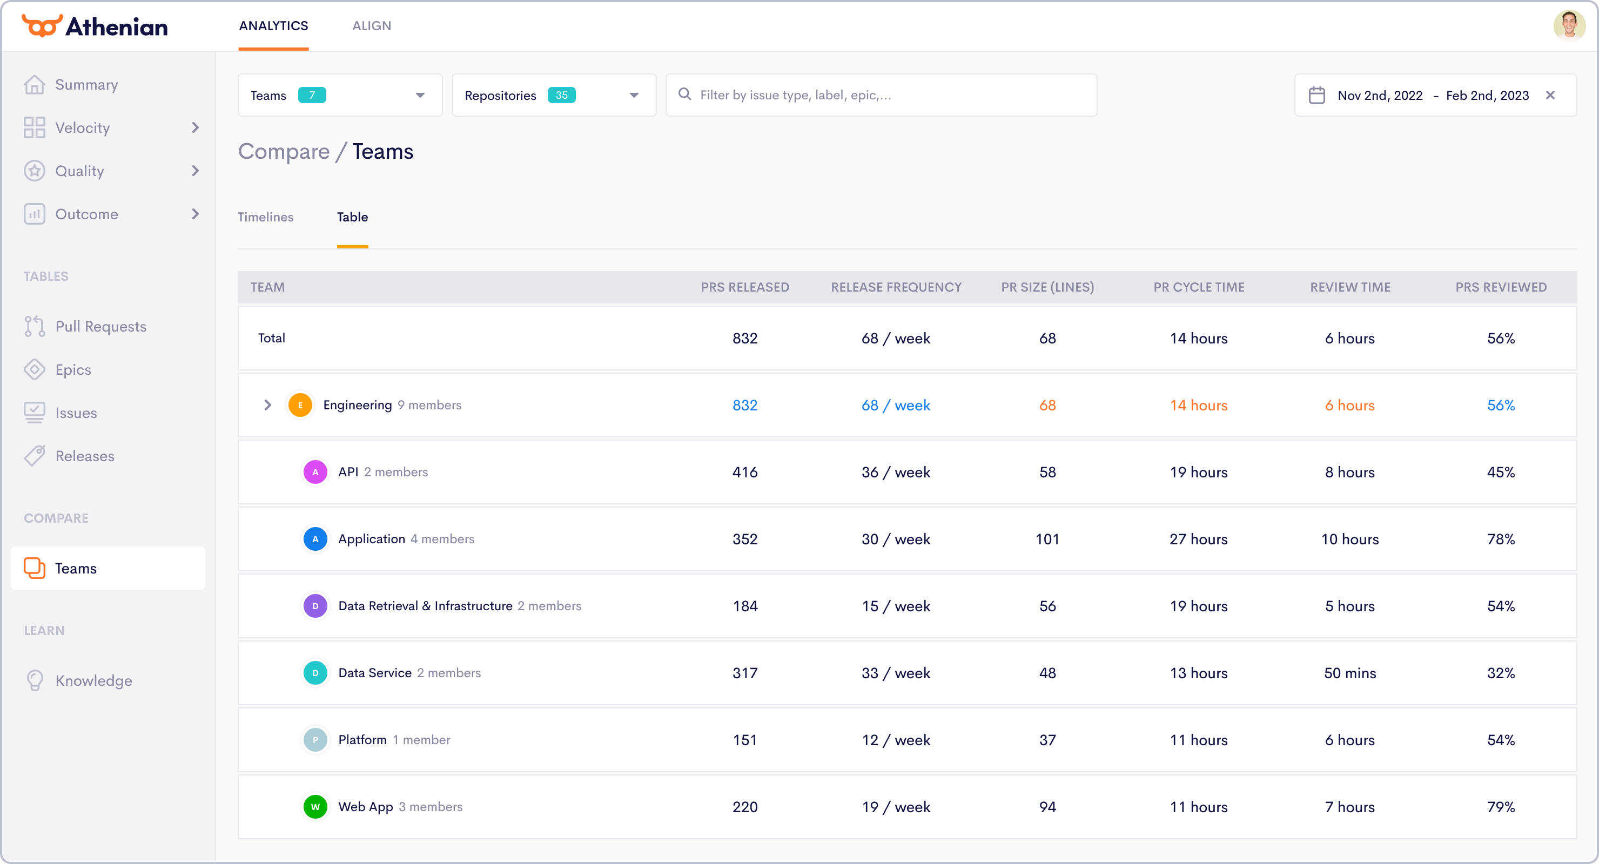Click the Releases tag icon

pos(35,456)
